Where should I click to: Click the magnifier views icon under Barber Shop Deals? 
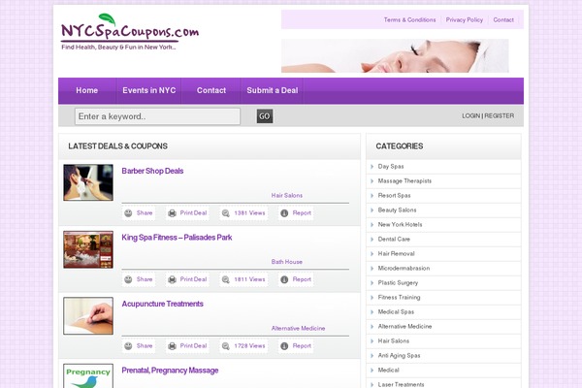pyautogui.click(x=226, y=213)
